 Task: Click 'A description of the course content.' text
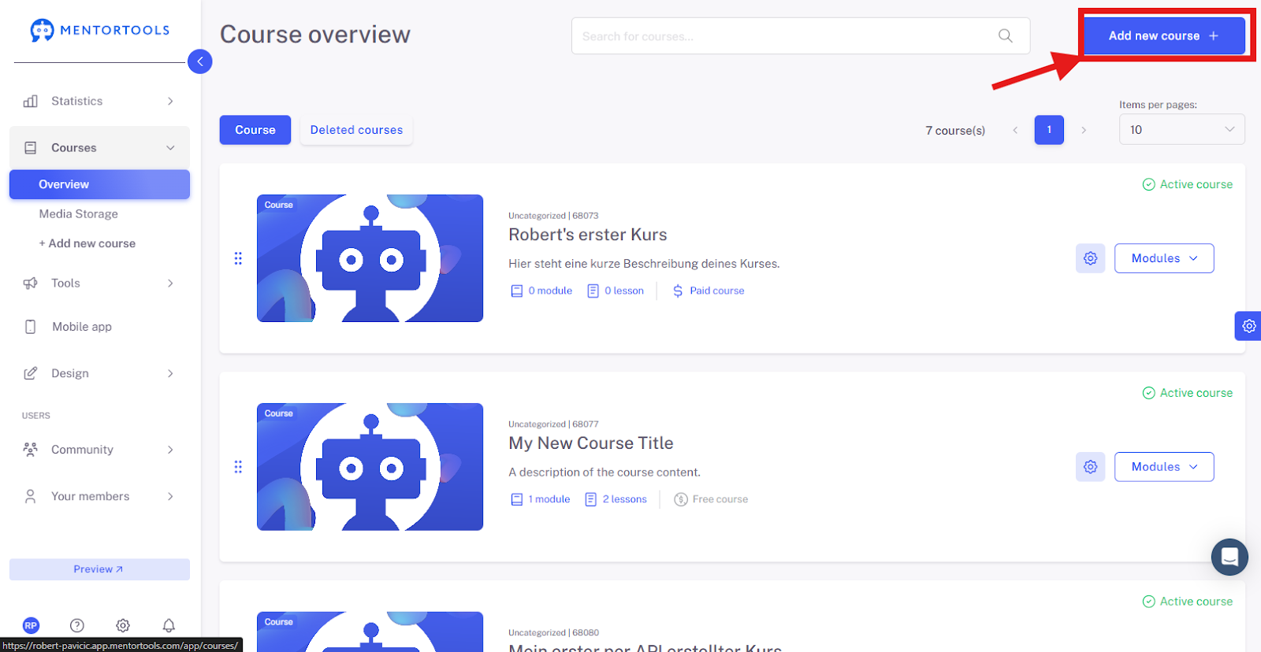(x=604, y=472)
